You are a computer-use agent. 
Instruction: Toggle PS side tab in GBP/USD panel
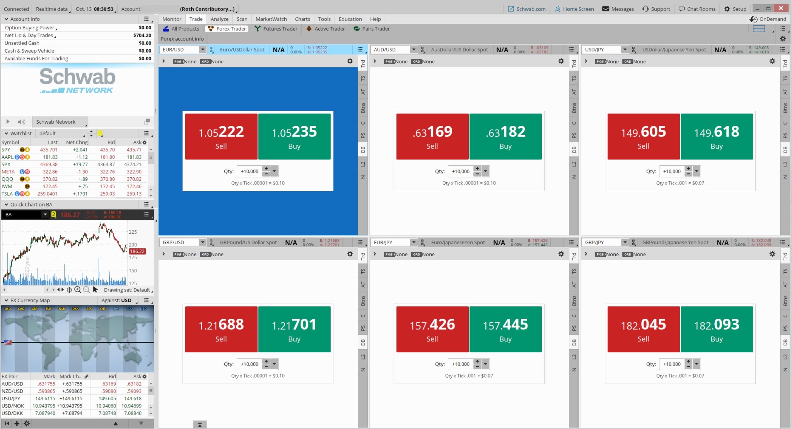point(363,328)
